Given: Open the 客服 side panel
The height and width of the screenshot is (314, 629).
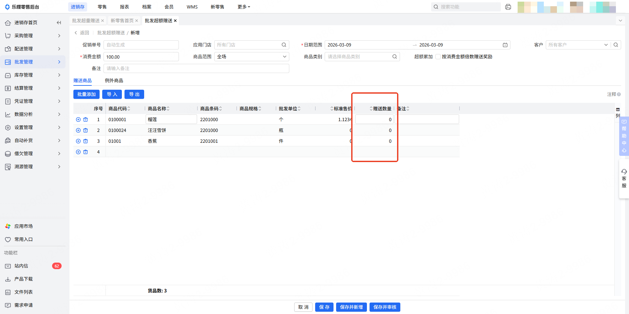Looking at the screenshot, I should pyautogui.click(x=624, y=179).
